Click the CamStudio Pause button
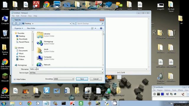This screenshot has height=106, width=189. tap(158, 94)
